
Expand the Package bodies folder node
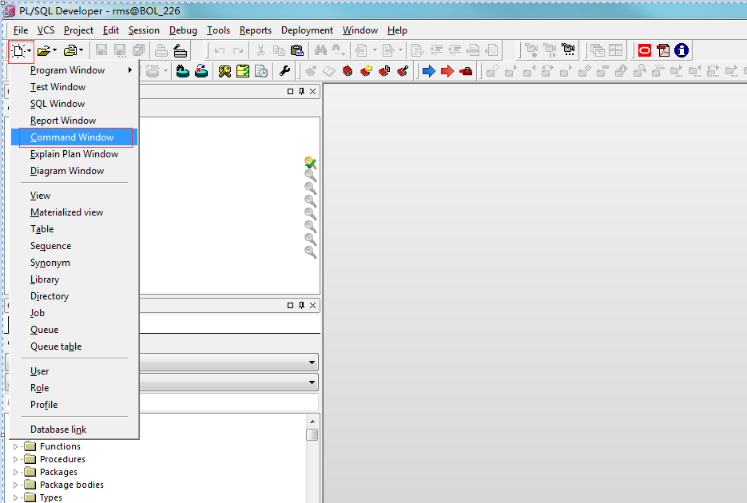[x=15, y=485]
